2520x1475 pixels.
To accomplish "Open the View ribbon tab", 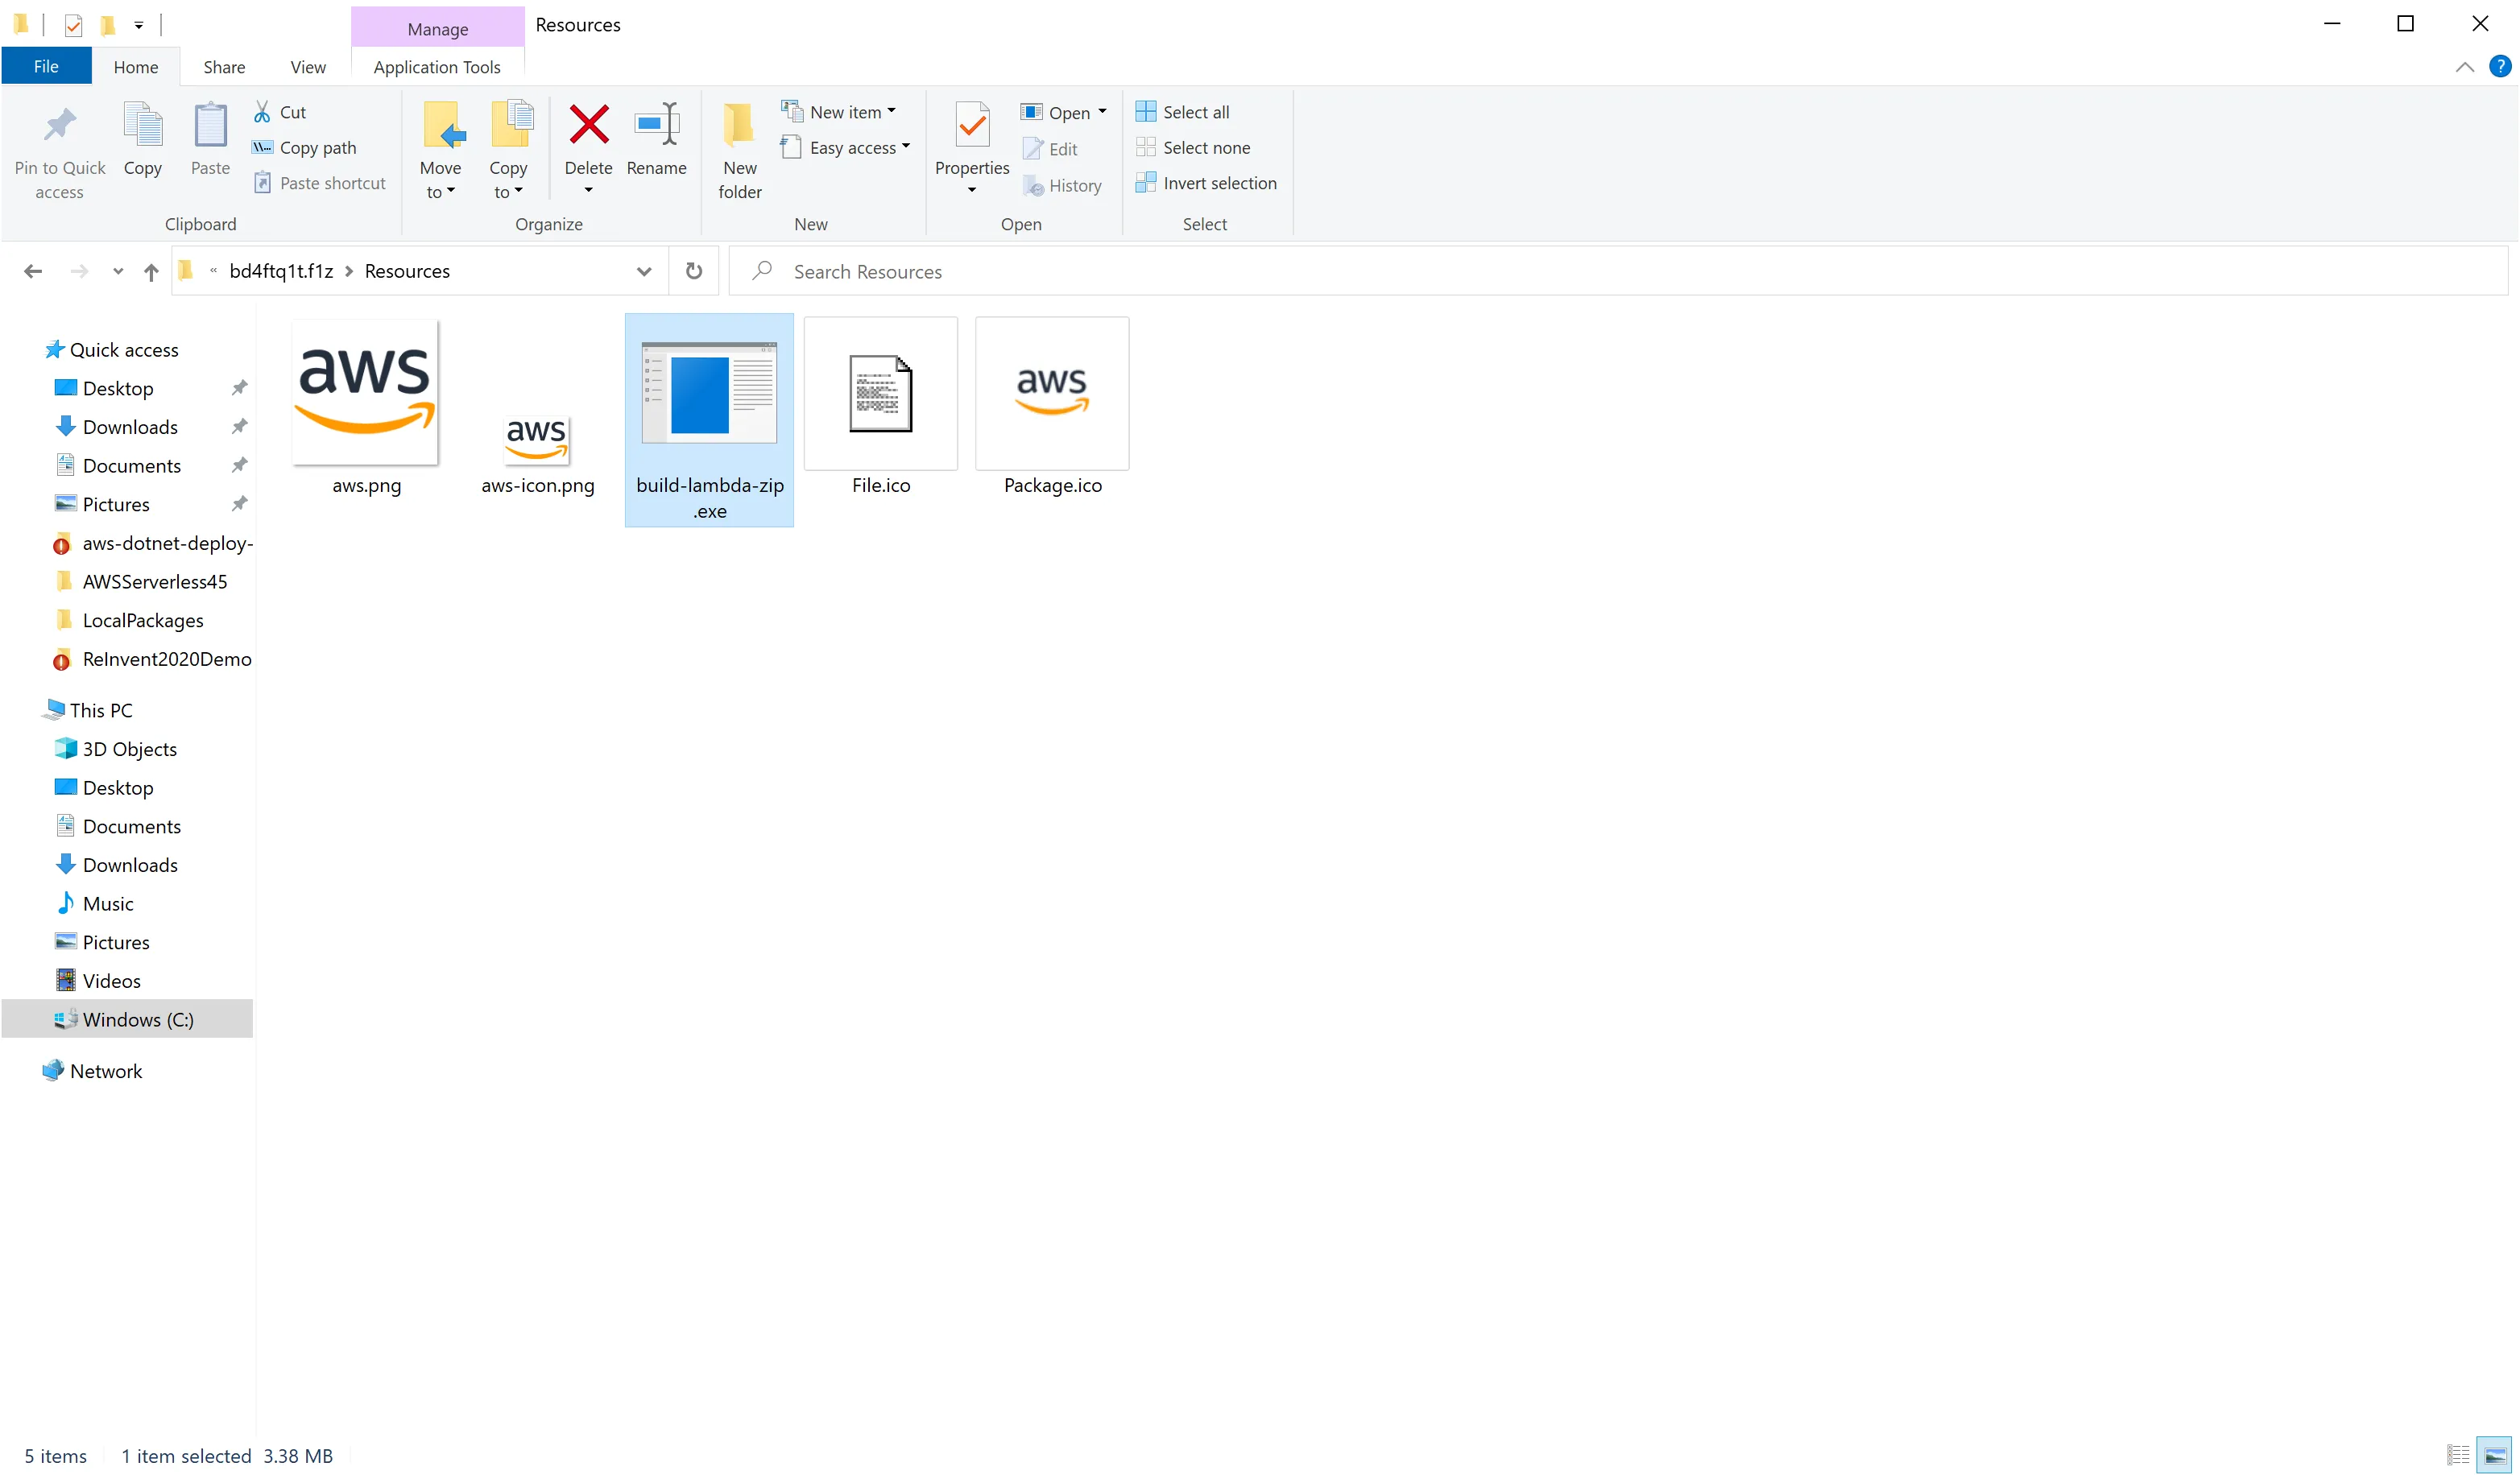I will point(307,67).
